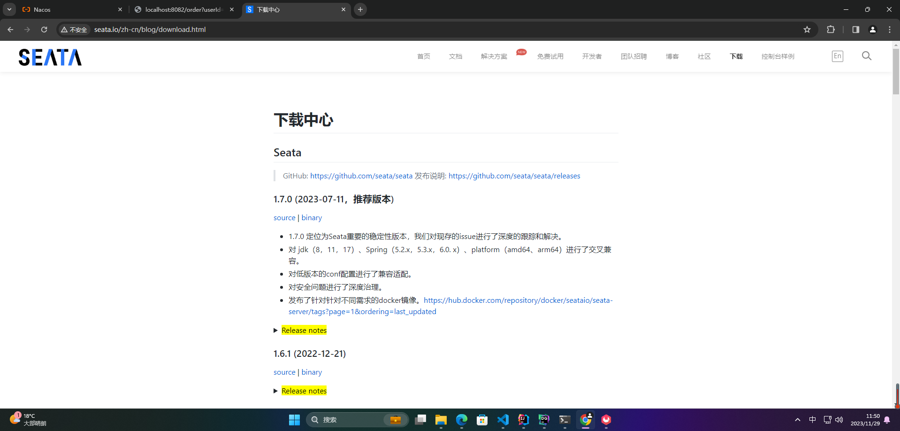900x431 pixels.
Task: Open 解决方案 in the site navigation
Action: 494,56
